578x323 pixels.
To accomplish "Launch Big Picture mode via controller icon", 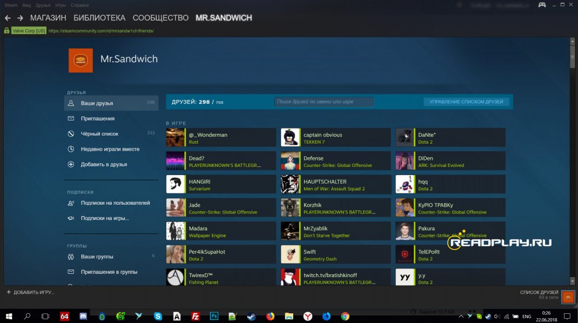I will (x=542, y=5).
